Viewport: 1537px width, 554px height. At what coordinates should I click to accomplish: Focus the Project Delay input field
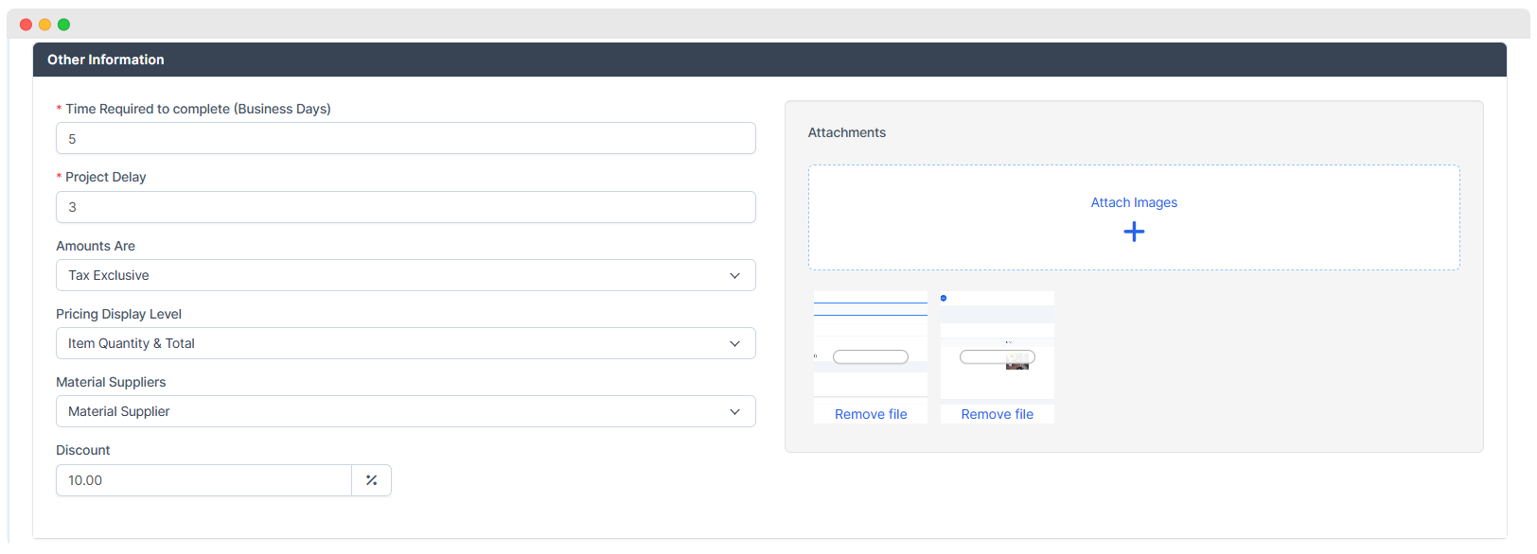(x=406, y=207)
